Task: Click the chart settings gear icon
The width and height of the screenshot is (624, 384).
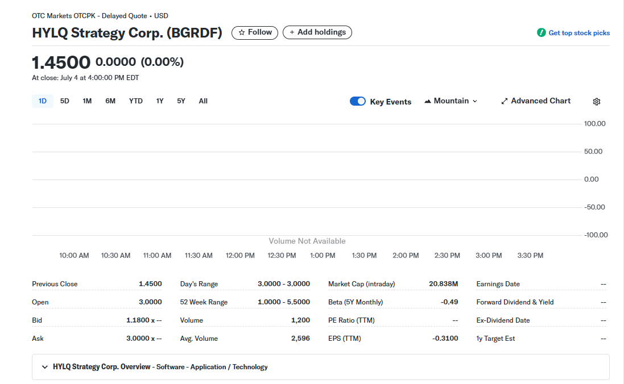Action: pos(597,101)
